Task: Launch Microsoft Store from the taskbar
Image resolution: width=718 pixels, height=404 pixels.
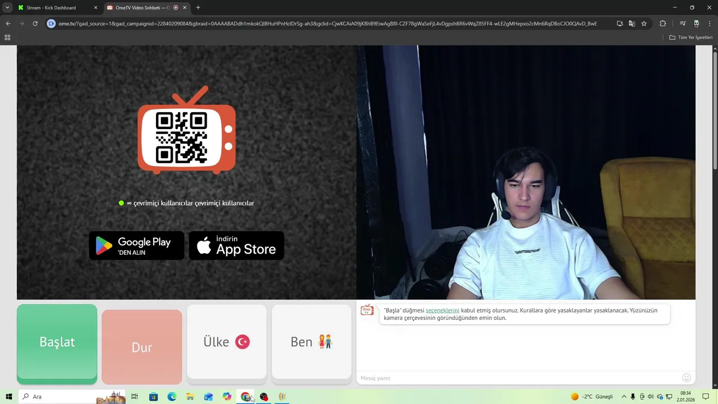Action: pos(153,397)
